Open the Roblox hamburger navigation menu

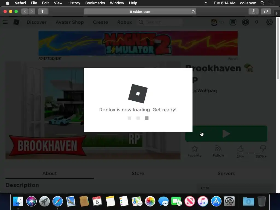5,22
